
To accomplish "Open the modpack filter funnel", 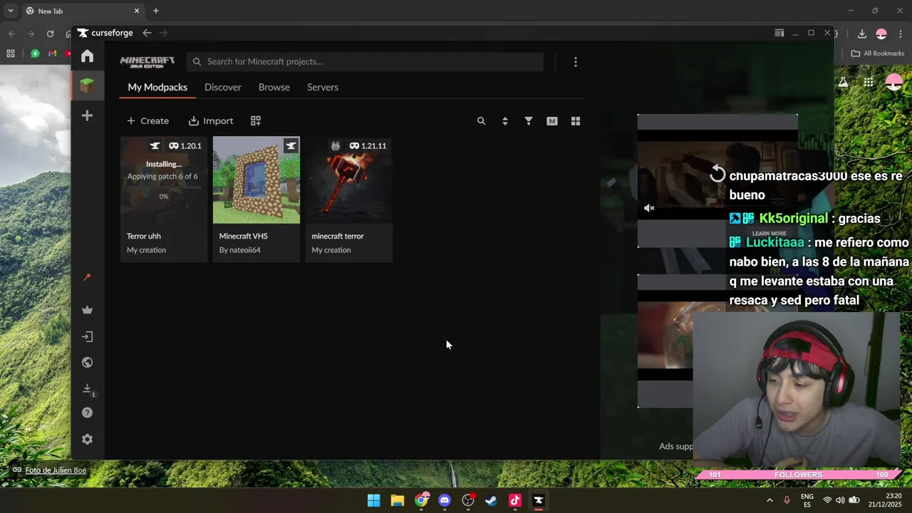I will [x=529, y=121].
